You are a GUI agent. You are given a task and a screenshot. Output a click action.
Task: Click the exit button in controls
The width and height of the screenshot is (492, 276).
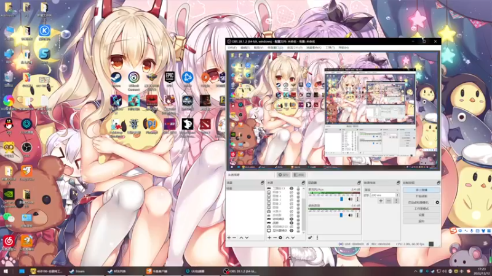coord(421,221)
